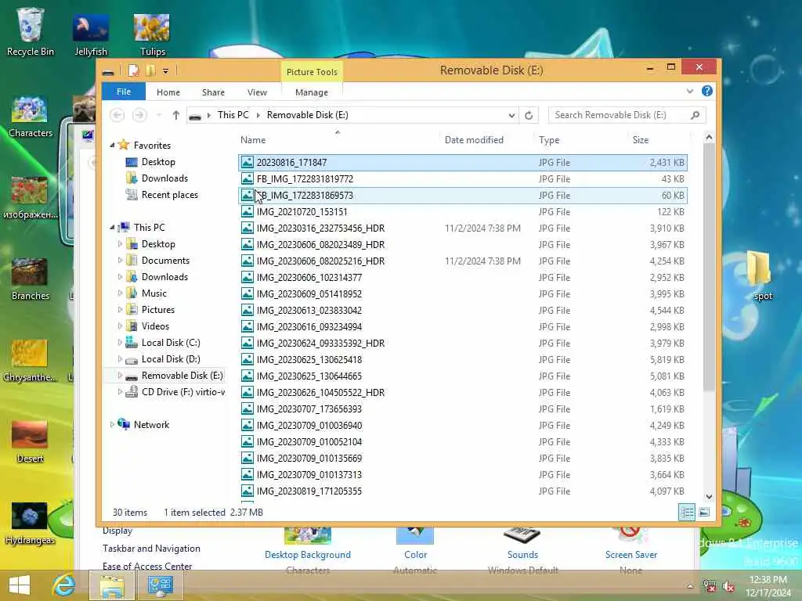Click This PC in address breadcrumb

pos(233,115)
